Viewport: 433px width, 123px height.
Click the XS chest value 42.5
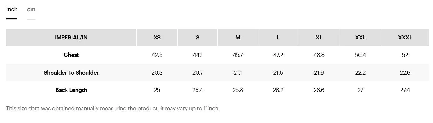click(157, 55)
